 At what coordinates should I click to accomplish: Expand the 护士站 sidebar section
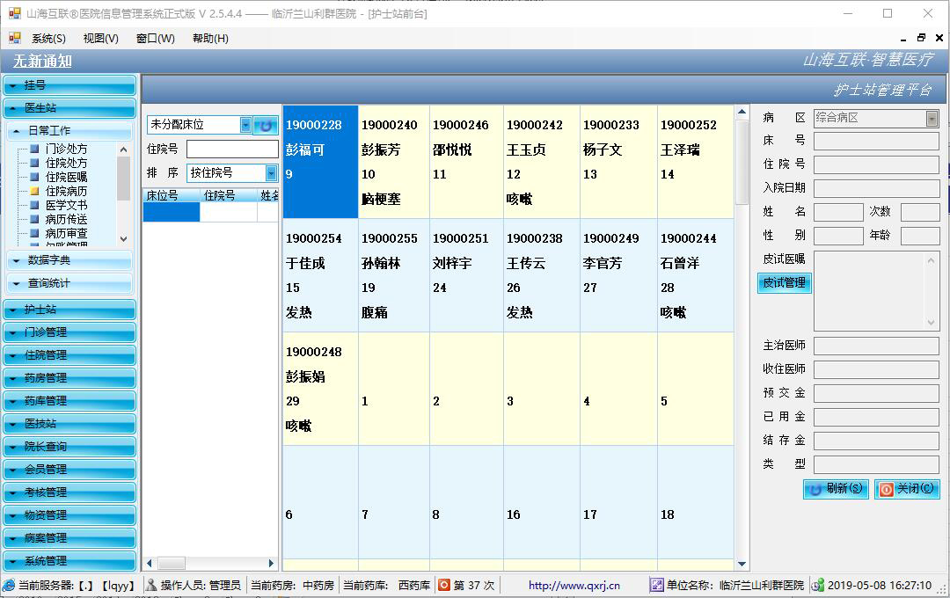coord(69,310)
